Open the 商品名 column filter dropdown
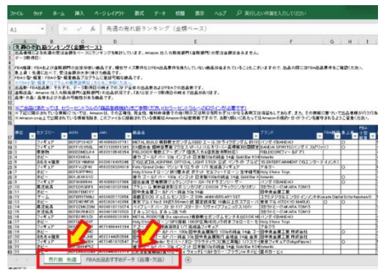The width and height of the screenshot is (392, 276). tap(256, 135)
